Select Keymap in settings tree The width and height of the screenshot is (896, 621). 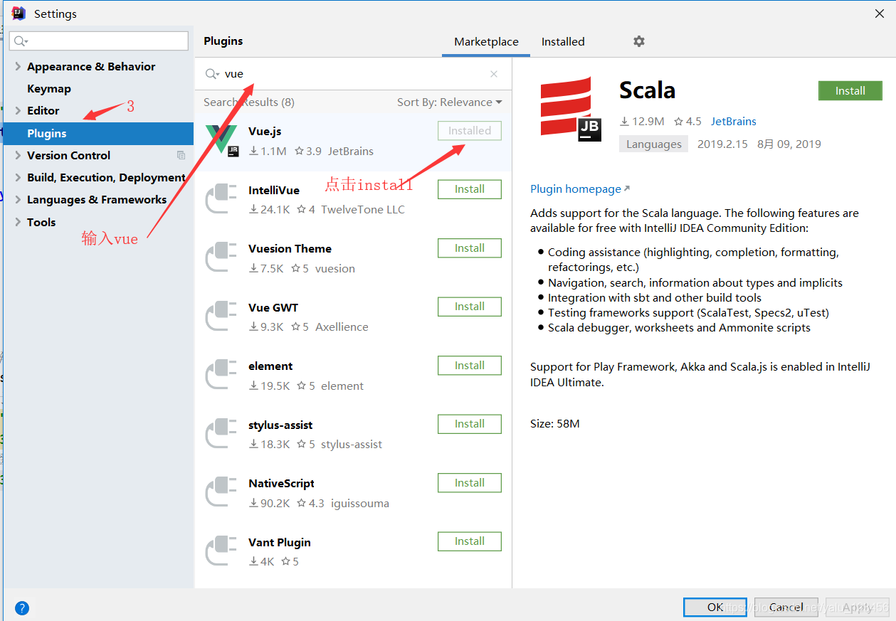point(49,88)
